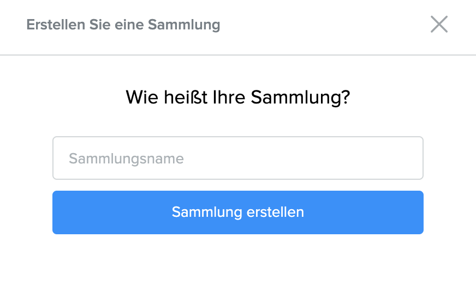Click the 'Erstellen Sie eine Sammlung' title

click(123, 25)
